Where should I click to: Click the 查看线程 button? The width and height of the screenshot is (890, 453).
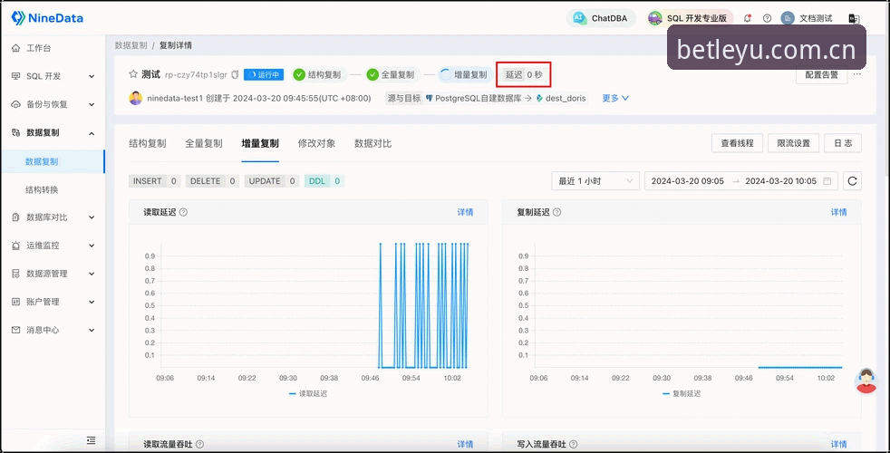pyautogui.click(x=738, y=143)
